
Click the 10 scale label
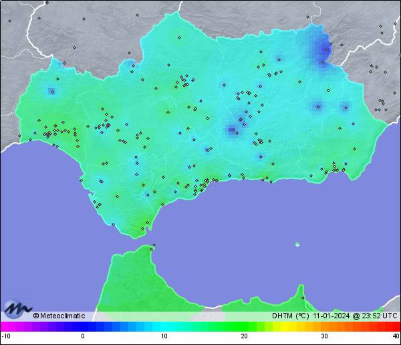coord(164,336)
